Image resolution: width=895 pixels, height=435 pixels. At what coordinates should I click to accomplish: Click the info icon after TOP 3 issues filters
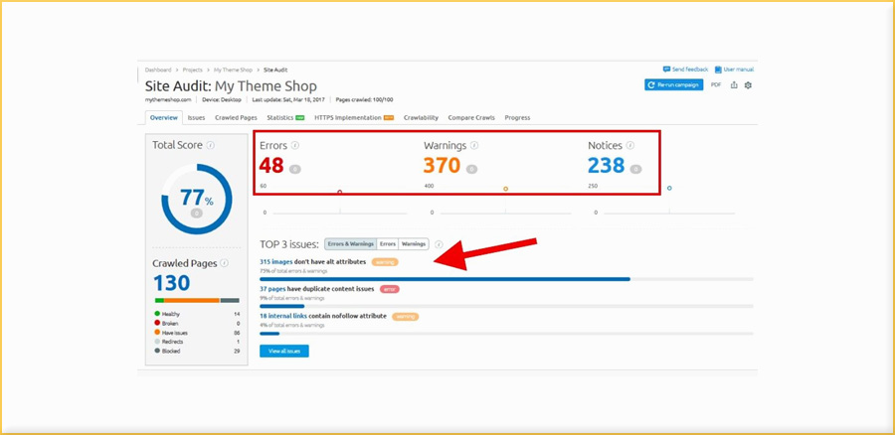click(439, 244)
